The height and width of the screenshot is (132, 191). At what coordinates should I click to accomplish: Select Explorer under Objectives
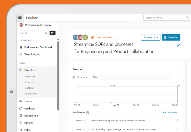point(30,88)
